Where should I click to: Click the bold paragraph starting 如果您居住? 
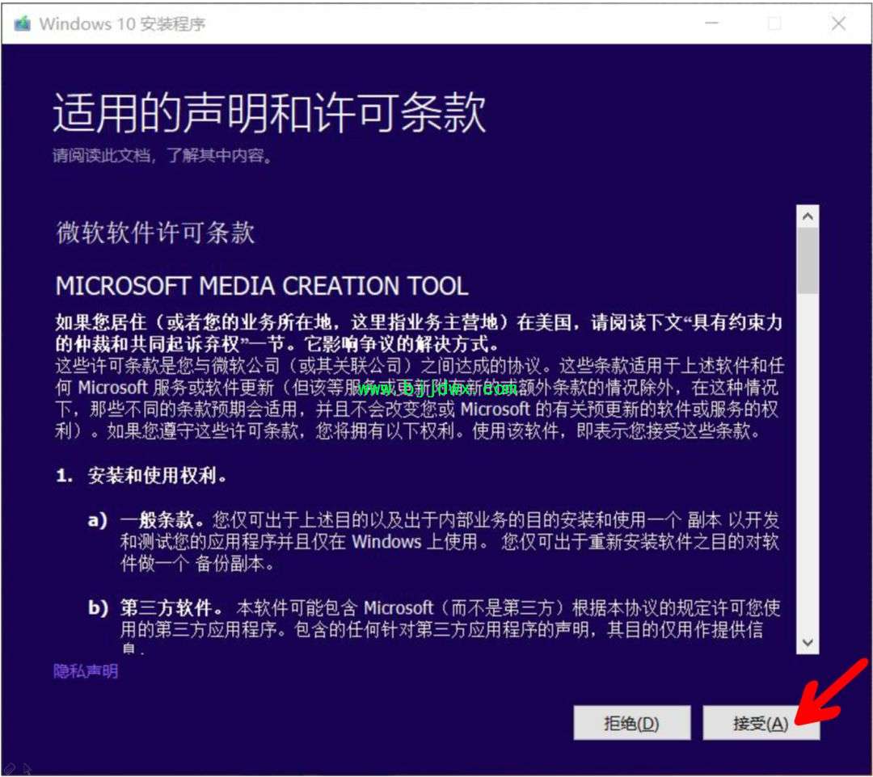419,333
